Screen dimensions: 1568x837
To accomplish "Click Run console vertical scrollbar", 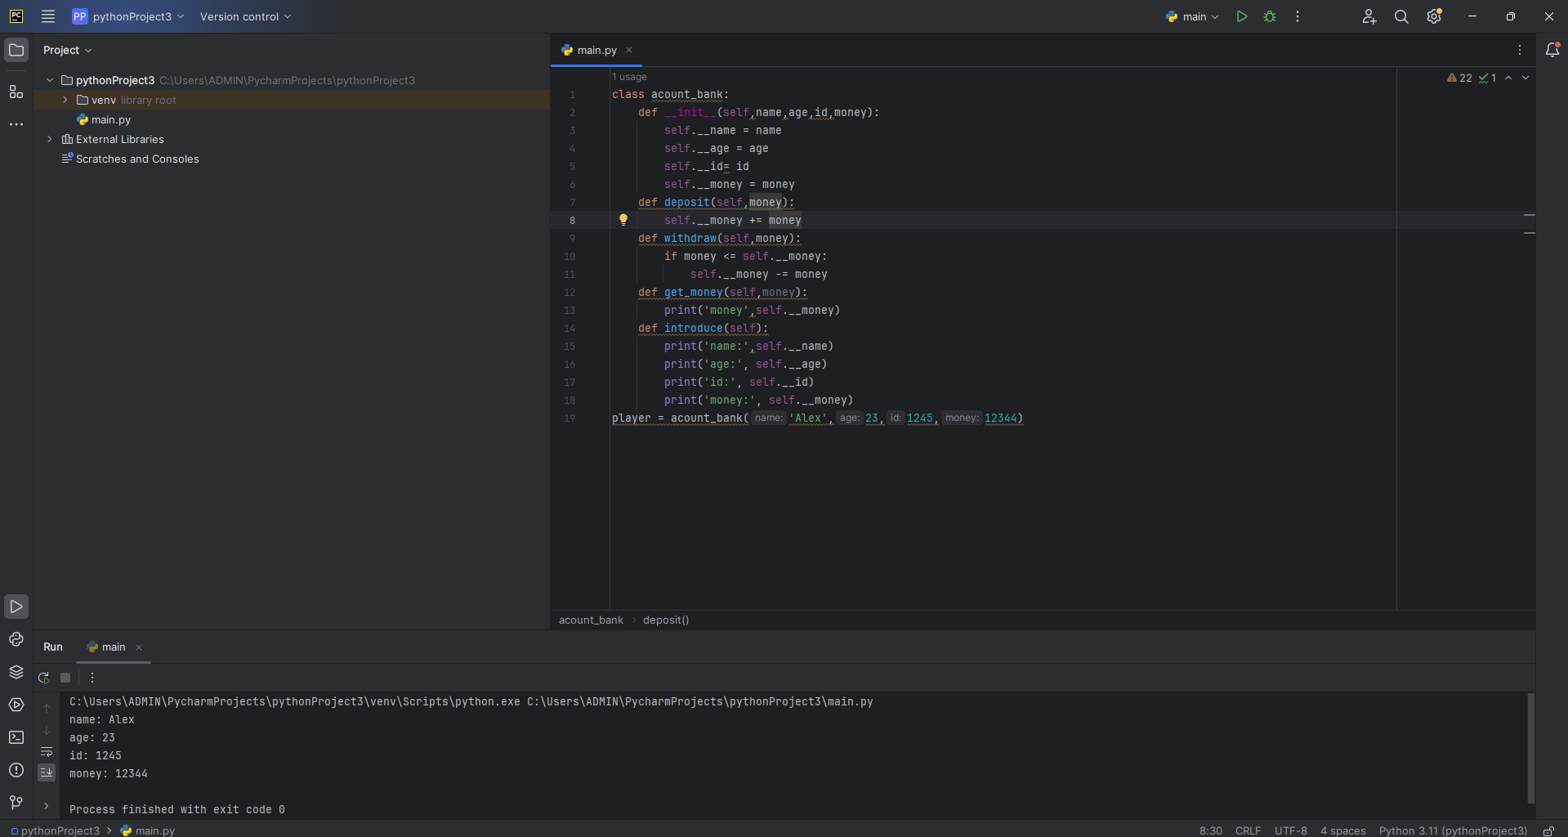I will (x=1531, y=748).
